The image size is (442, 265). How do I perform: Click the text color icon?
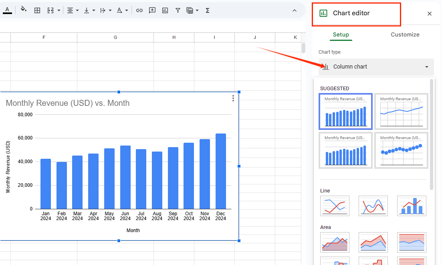pos(7,10)
